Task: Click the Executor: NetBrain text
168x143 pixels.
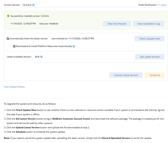Action: coord(49,24)
